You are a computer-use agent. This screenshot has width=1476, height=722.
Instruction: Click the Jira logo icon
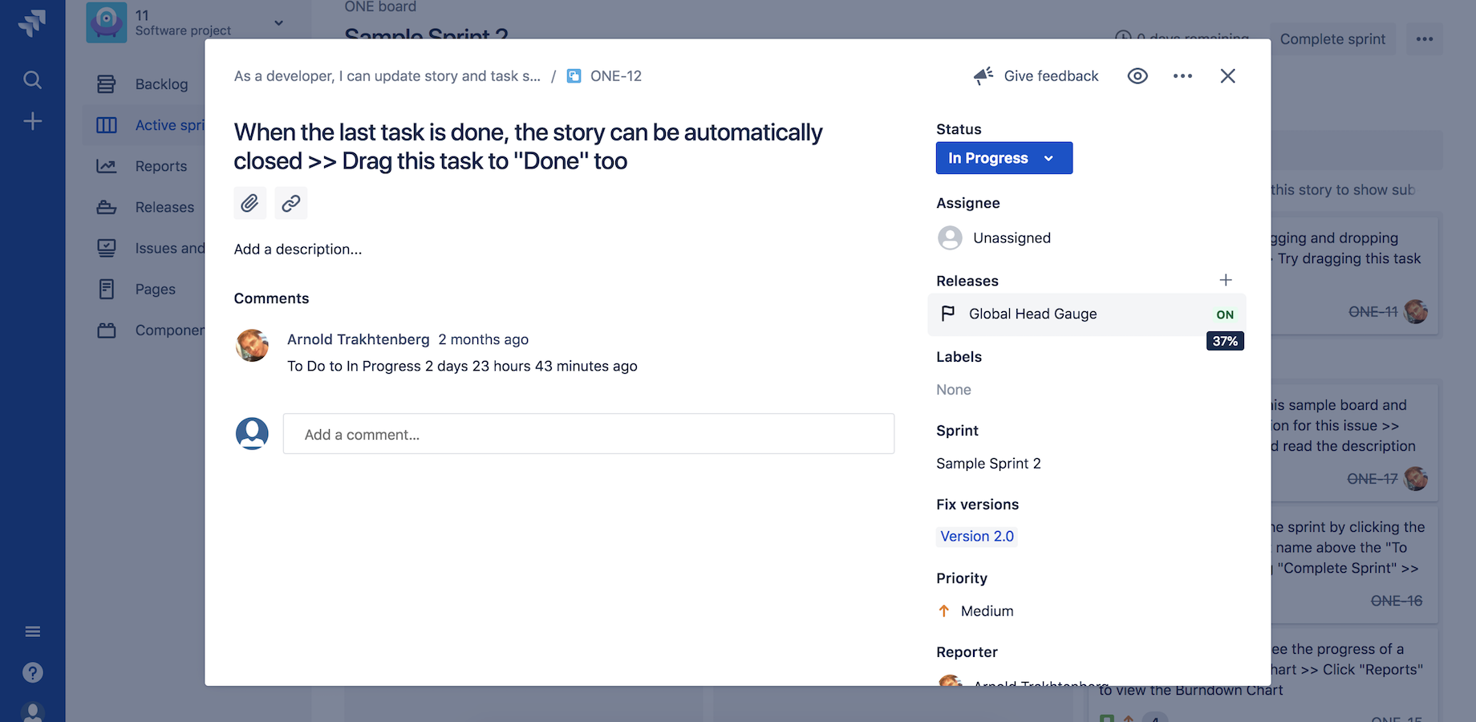[32, 22]
